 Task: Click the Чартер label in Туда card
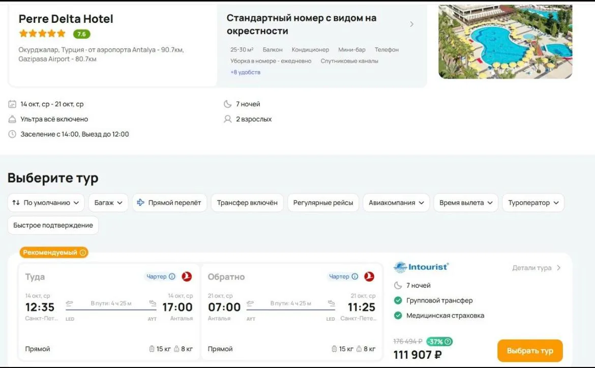157,276
